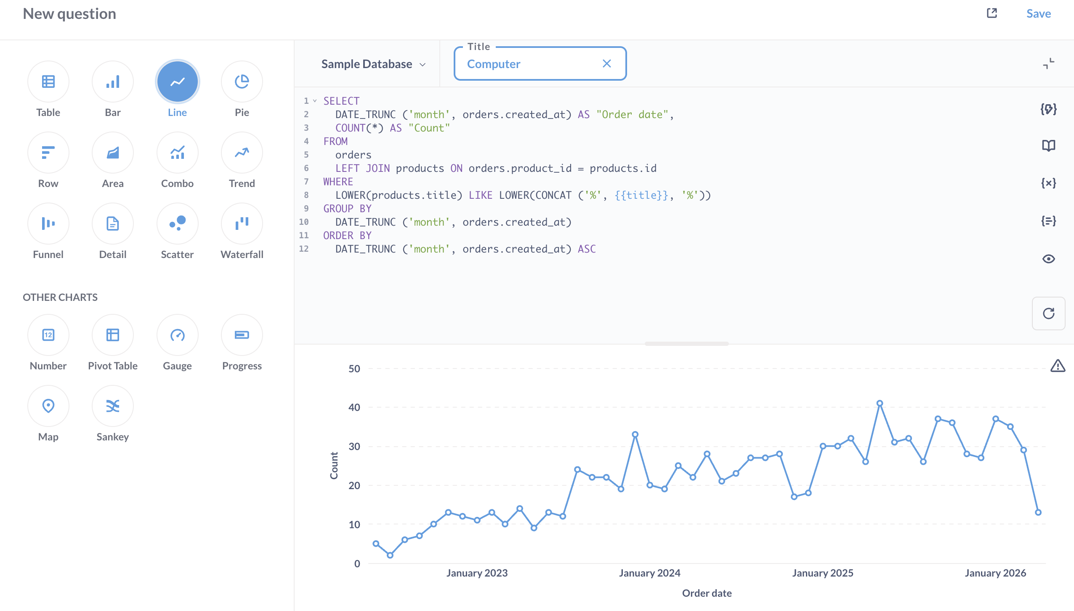The image size is (1074, 611).
Task: Select the Gauge visualization
Action: (177, 335)
